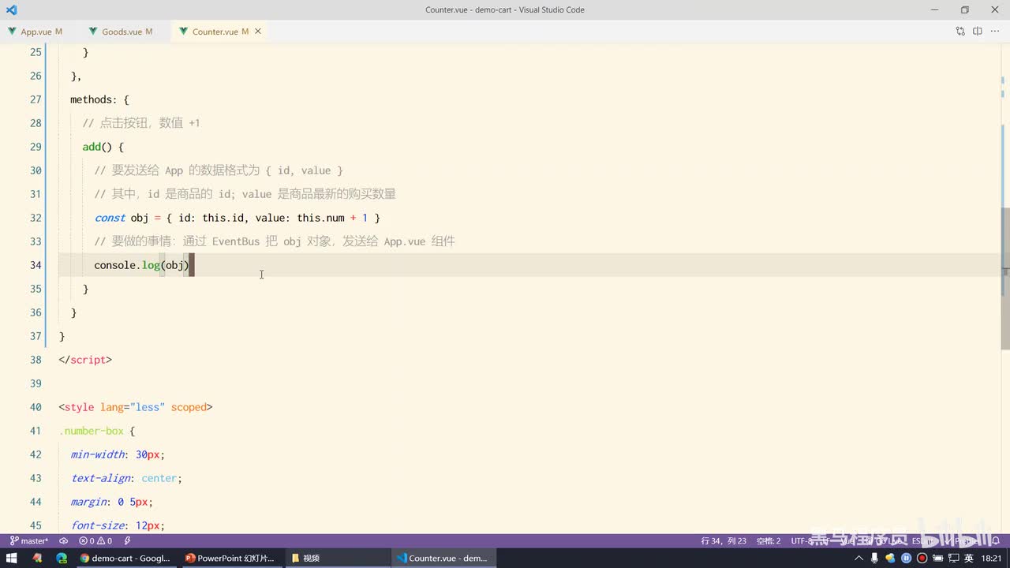
Task: Open the weather-style tray icon
Action: pyautogui.click(x=891, y=558)
